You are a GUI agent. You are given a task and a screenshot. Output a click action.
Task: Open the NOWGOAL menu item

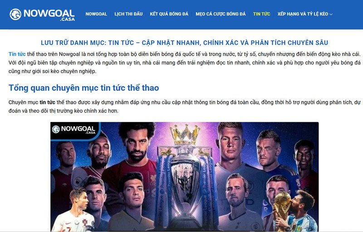pyautogui.click(x=96, y=14)
